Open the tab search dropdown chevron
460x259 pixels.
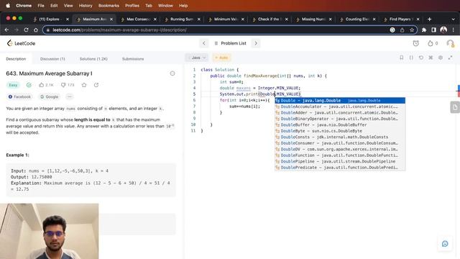453,19
